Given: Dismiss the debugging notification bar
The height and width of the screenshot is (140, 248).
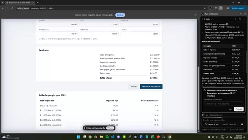Looking at the screenshot, I should (195, 15).
